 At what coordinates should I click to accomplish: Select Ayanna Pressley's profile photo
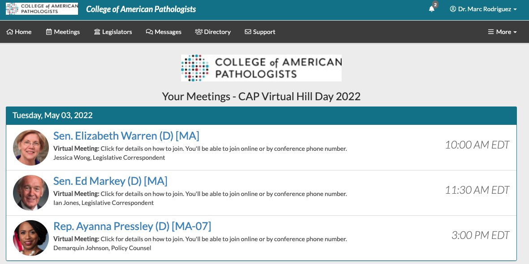coord(30,238)
